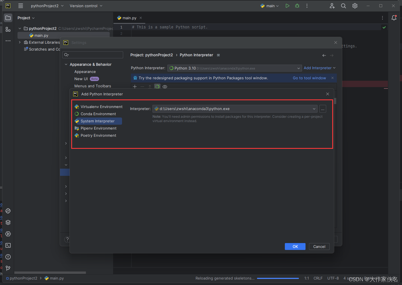Navigate back arrow in Settings dialog
Viewport: 402px width, 285px height.
(324, 55)
